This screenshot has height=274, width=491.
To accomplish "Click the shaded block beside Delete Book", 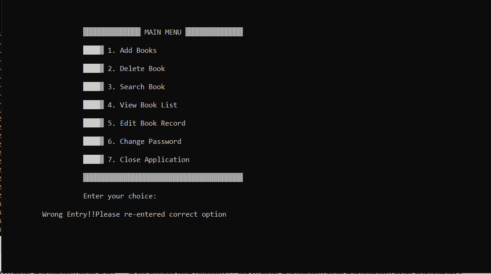I will point(93,68).
